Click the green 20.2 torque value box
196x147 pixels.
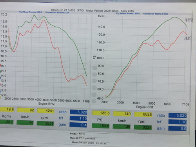(7, 122)
